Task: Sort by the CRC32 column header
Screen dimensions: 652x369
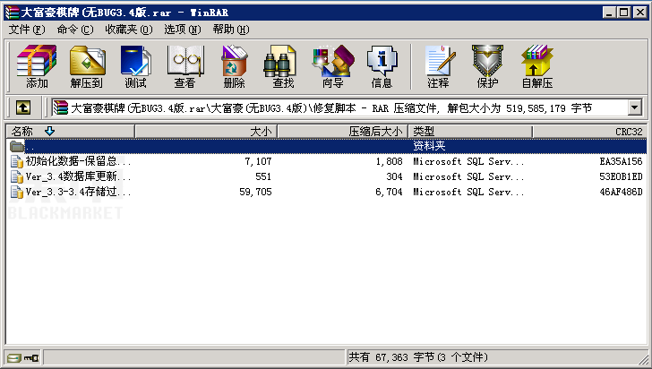Action: (589, 132)
